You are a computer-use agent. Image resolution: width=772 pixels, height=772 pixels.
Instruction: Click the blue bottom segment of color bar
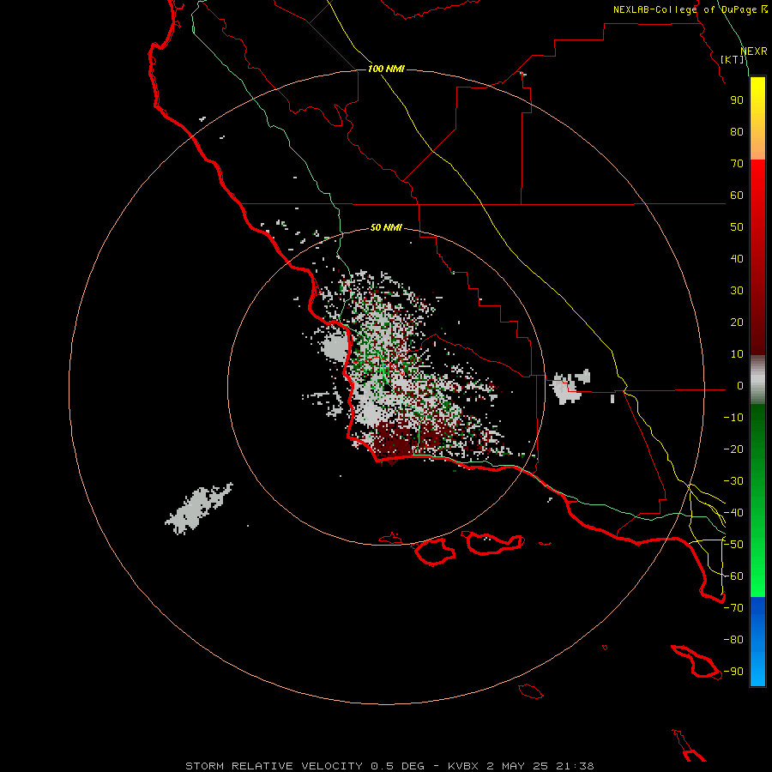pyautogui.click(x=757, y=642)
